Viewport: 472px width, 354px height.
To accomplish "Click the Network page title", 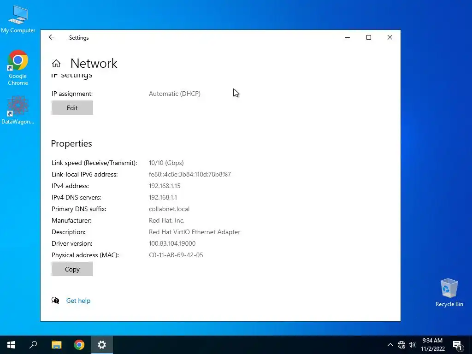I will click(x=94, y=64).
